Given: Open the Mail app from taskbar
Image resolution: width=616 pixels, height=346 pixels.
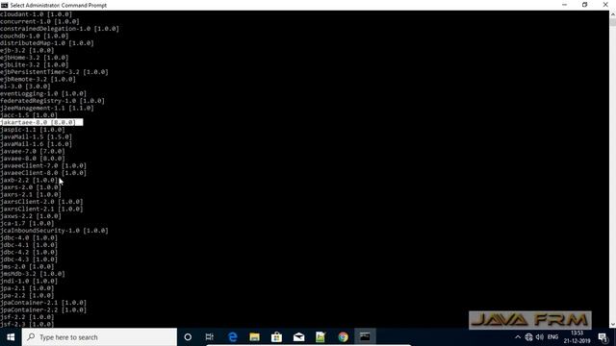Looking at the screenshot, I should tap(298, 337).
